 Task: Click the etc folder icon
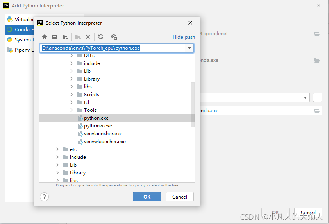66,149
